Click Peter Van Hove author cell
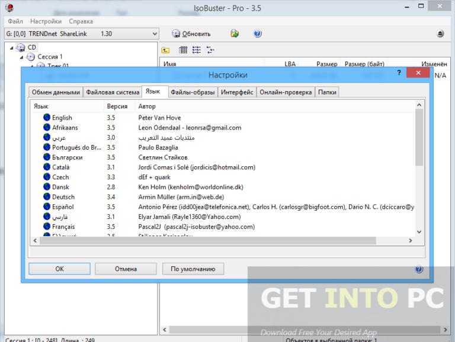Viewport: 455px width, 342px height. (159, 118)
